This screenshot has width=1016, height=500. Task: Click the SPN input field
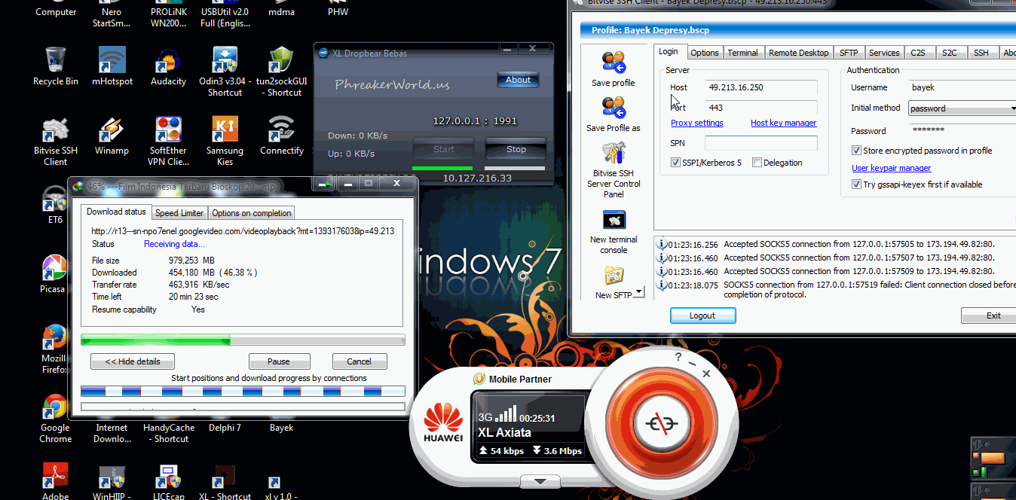point(761,143)
